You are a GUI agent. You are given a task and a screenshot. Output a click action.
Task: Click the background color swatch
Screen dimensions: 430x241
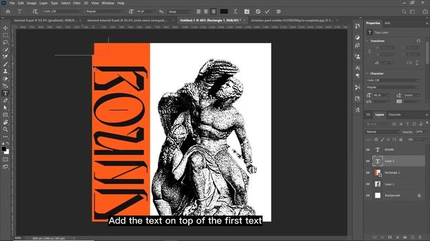coord(7,152)
